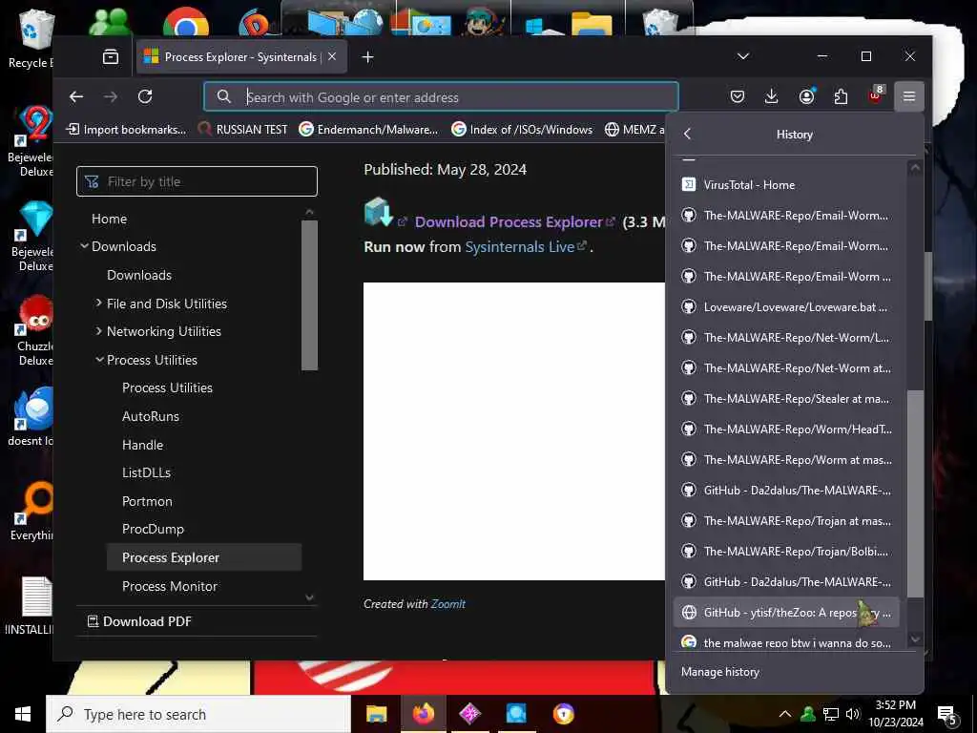
Task: Open the list all tabs dropdown
Action: pyautogui.click(x=742, y=56)
